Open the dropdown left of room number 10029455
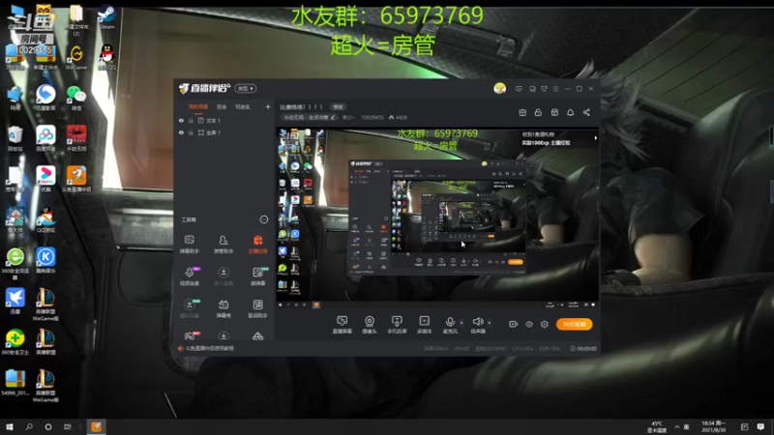This screenshot has height=435, width=774. pyautogui.click(x=348, y=117)
